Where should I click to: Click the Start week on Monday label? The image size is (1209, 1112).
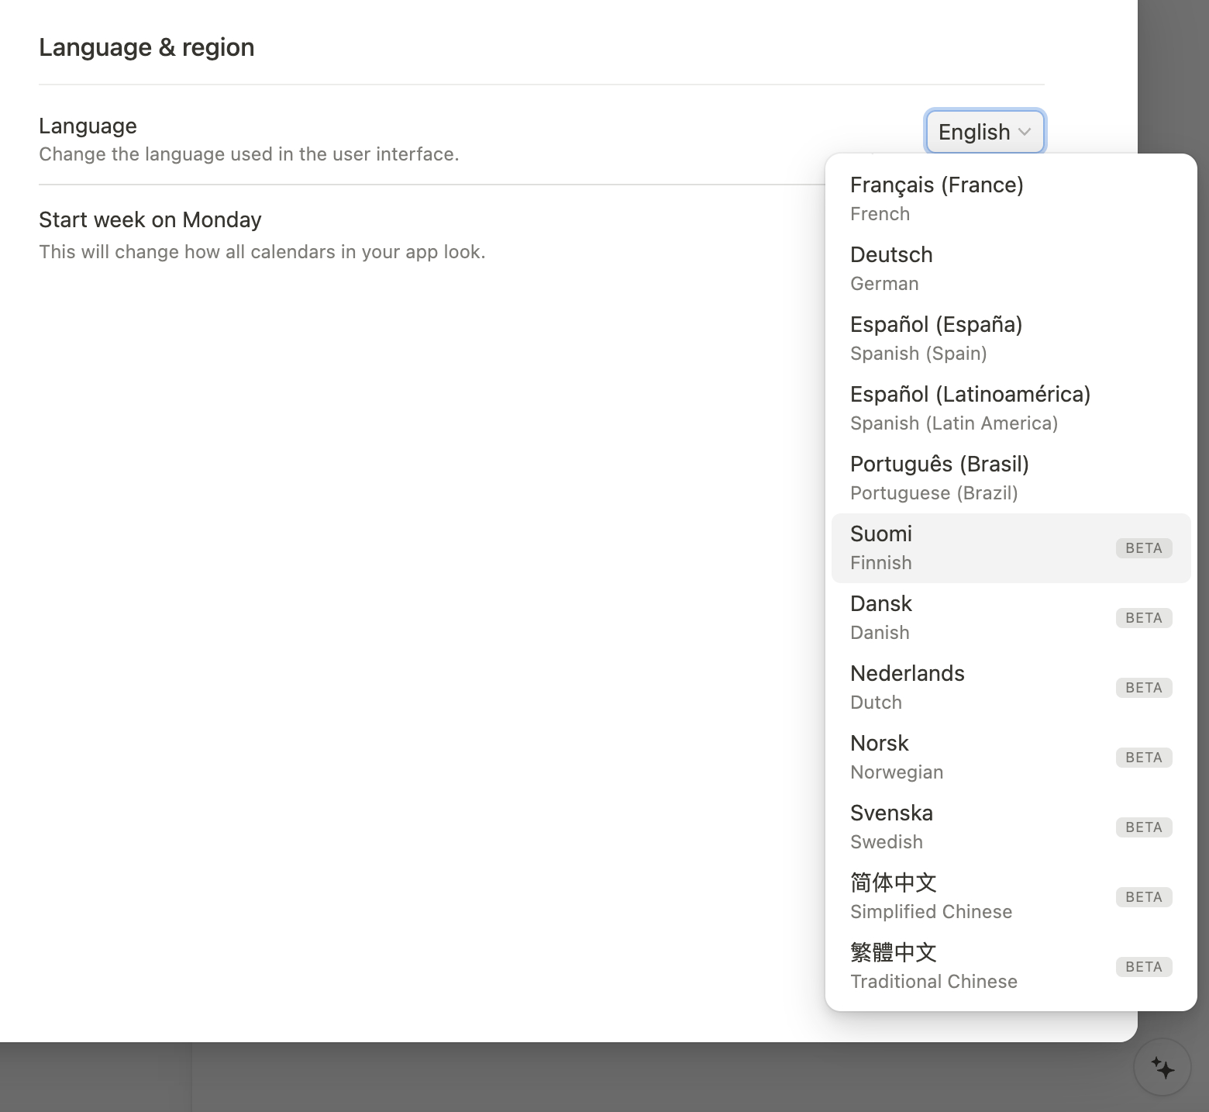[x=150, y=219]
